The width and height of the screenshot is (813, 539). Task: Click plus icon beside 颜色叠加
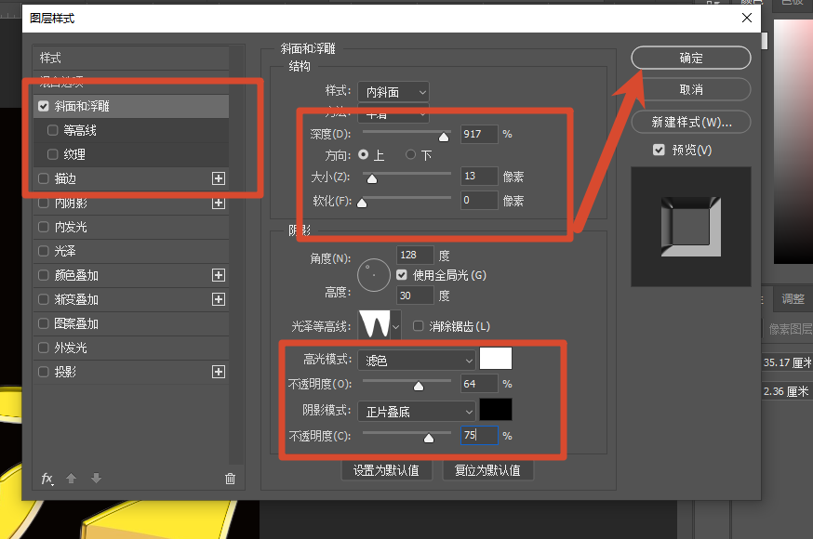219,275
